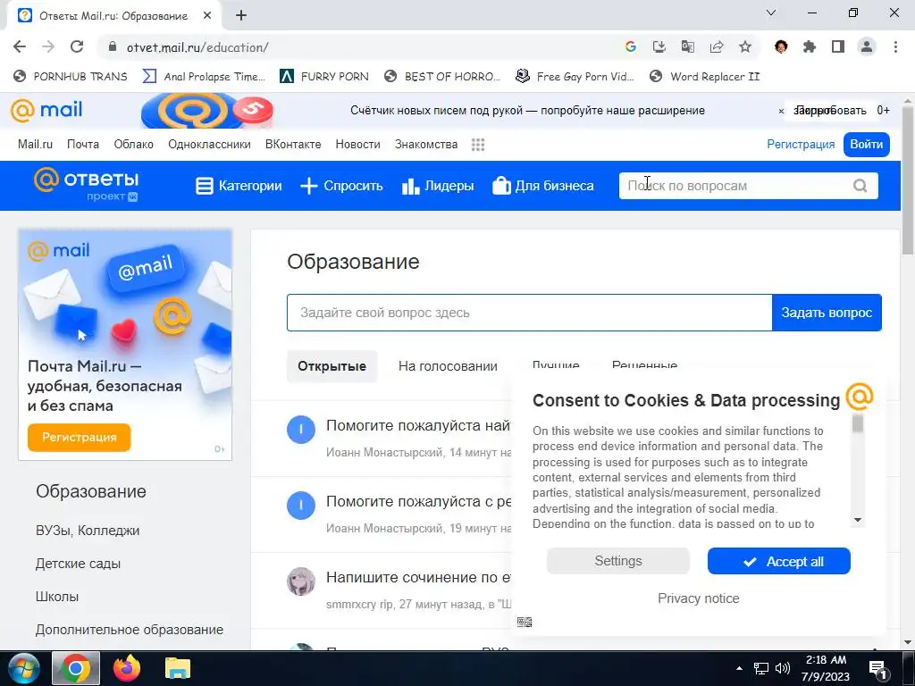Click the volume speaker tray icon
The width and height of the screenshot is (915, 686).
[x=783, y=668]
